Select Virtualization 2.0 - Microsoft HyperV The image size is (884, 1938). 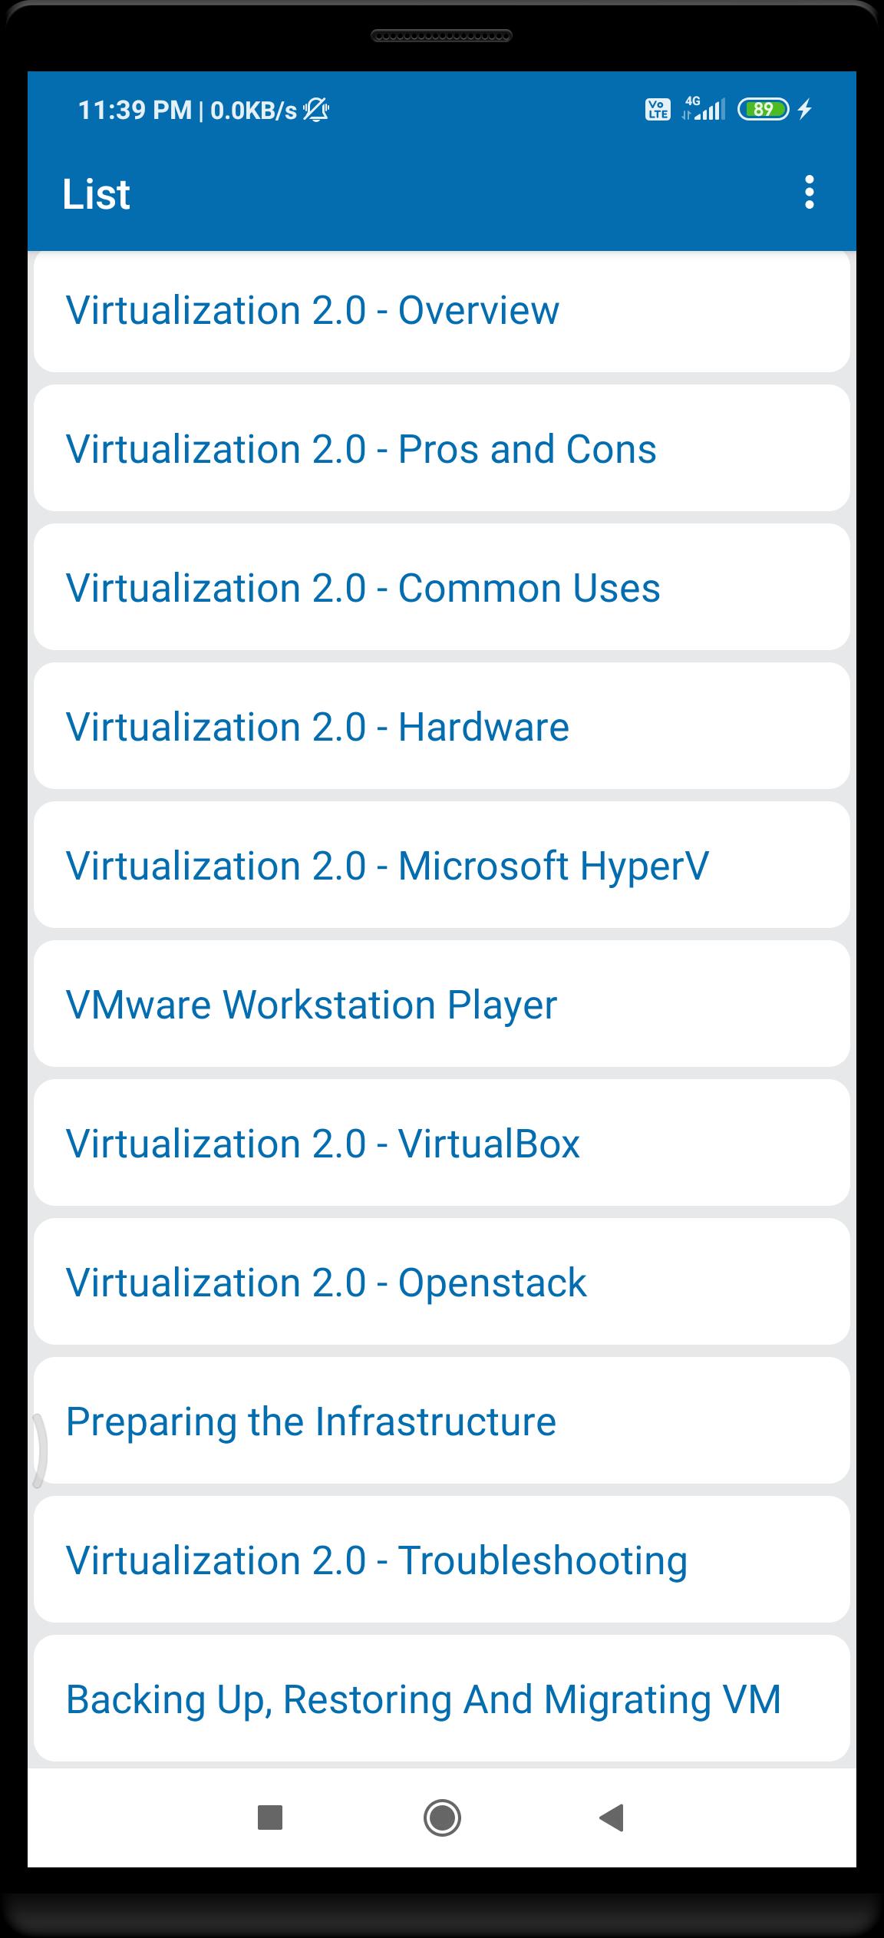tap(442, 865)
